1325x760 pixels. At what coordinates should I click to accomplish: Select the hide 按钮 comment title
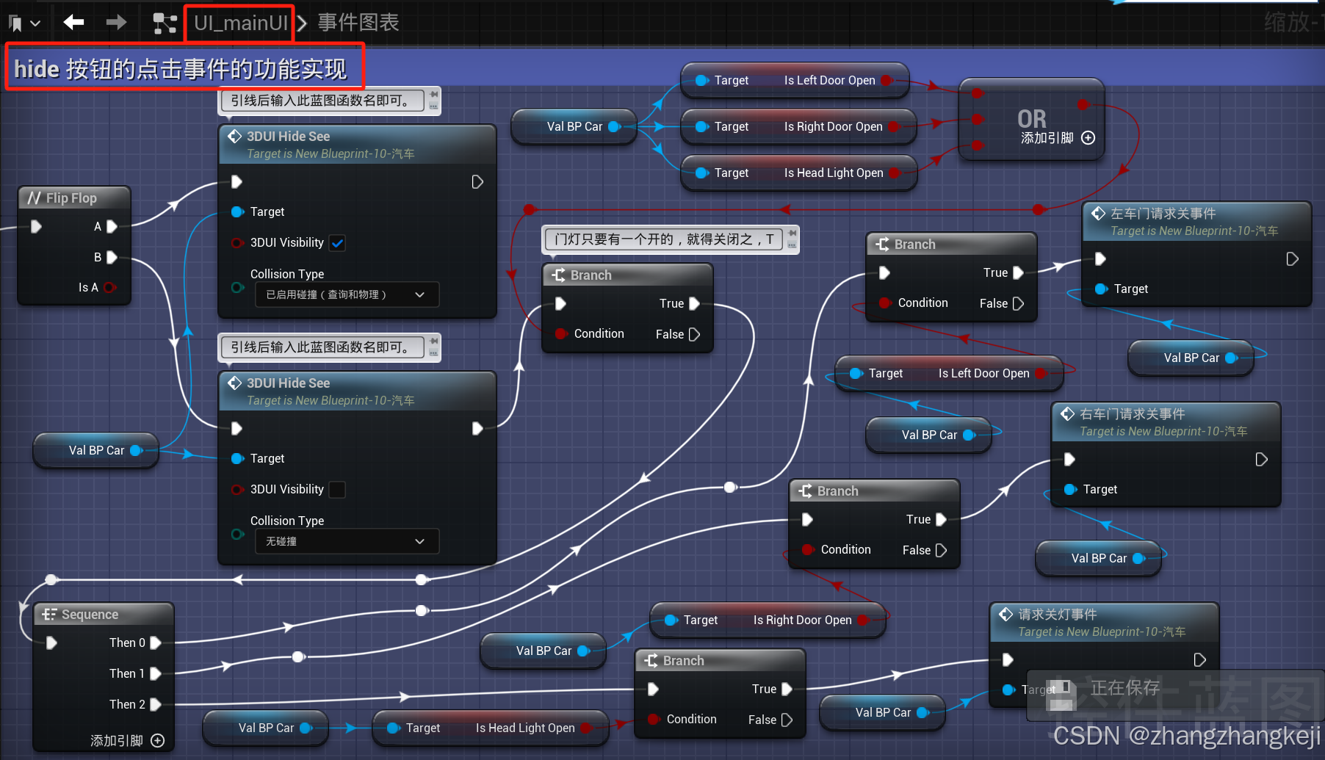pyautogui.click(x=181, y=69)
